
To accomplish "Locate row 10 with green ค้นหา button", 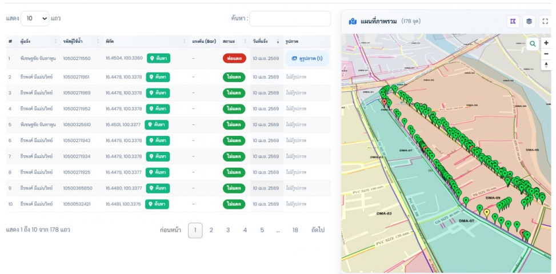I will click(157, 204).
